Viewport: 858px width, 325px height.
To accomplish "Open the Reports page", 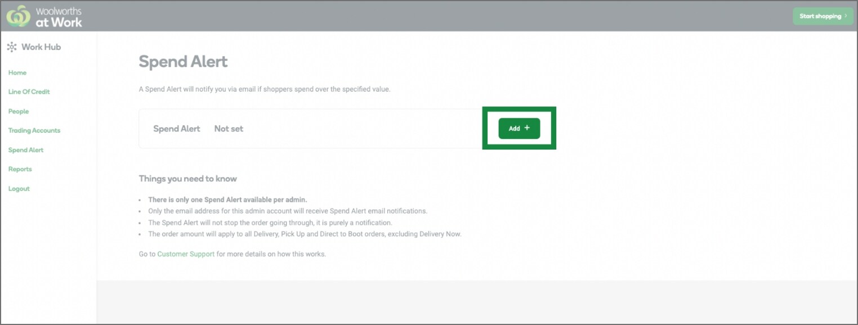I will [20, 169].
